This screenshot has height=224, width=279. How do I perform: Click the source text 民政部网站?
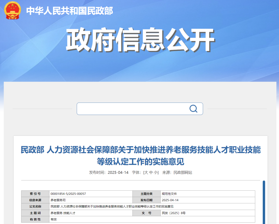coord(183,173)
